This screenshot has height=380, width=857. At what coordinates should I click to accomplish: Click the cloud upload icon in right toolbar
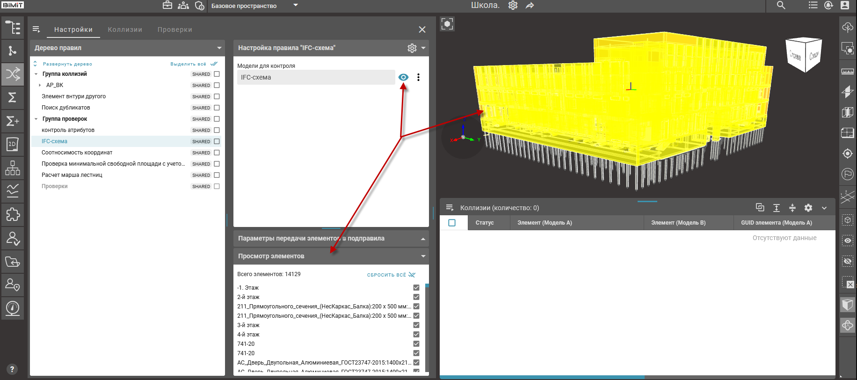pyautogui.click(x=848, y=28)
